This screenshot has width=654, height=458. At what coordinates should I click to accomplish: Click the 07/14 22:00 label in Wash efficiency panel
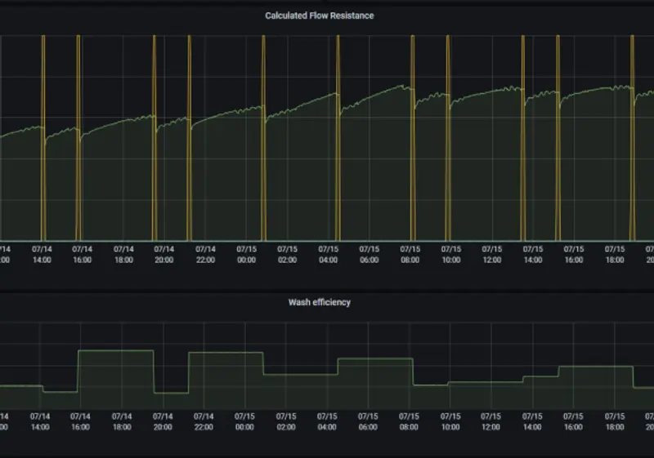coord(204,421)
